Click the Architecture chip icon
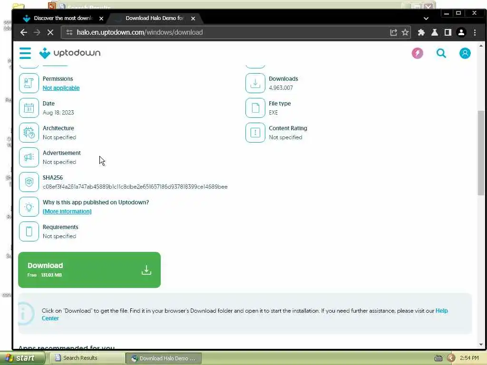This screenshot has width=487, height=365. point(29,133)
